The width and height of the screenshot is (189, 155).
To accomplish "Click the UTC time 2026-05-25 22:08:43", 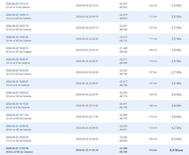I will [87, 128].
